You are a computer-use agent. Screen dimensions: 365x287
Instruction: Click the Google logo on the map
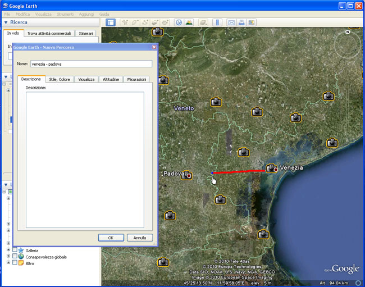pyautogui.click(x=345, y=268)
